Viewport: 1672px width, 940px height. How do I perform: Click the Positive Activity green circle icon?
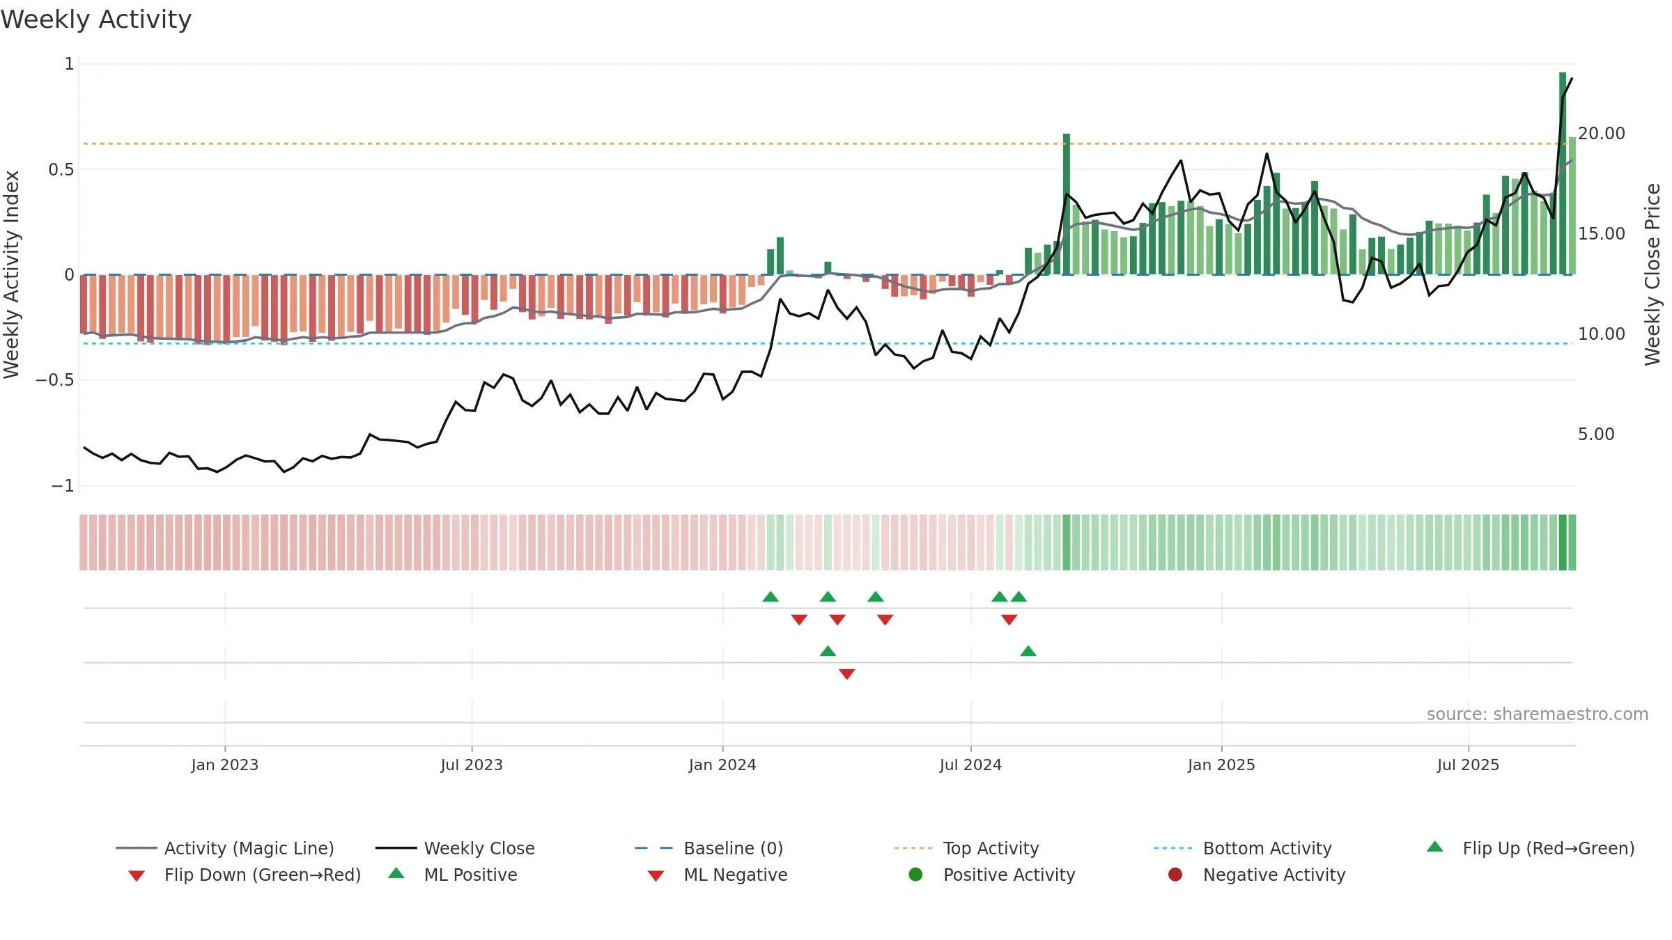(915, 874)
